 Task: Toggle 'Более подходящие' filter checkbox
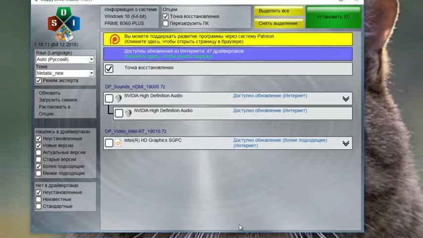tap(39, 167)
